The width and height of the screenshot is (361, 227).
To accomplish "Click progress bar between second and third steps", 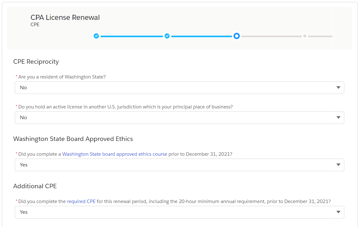I will [x=202, y=36].
